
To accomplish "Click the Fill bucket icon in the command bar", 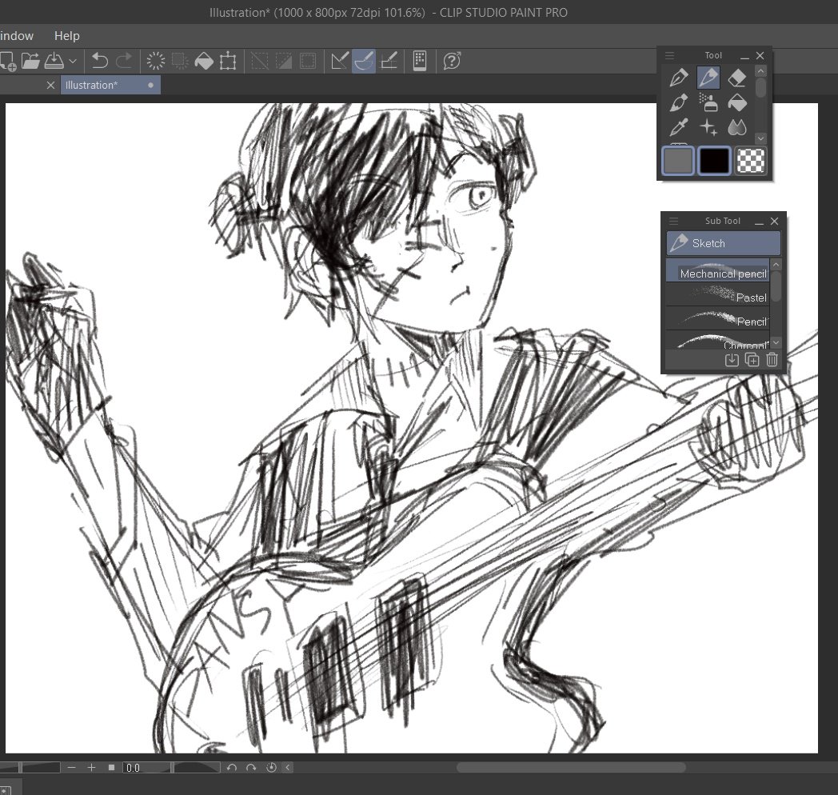I will [204, 61].
